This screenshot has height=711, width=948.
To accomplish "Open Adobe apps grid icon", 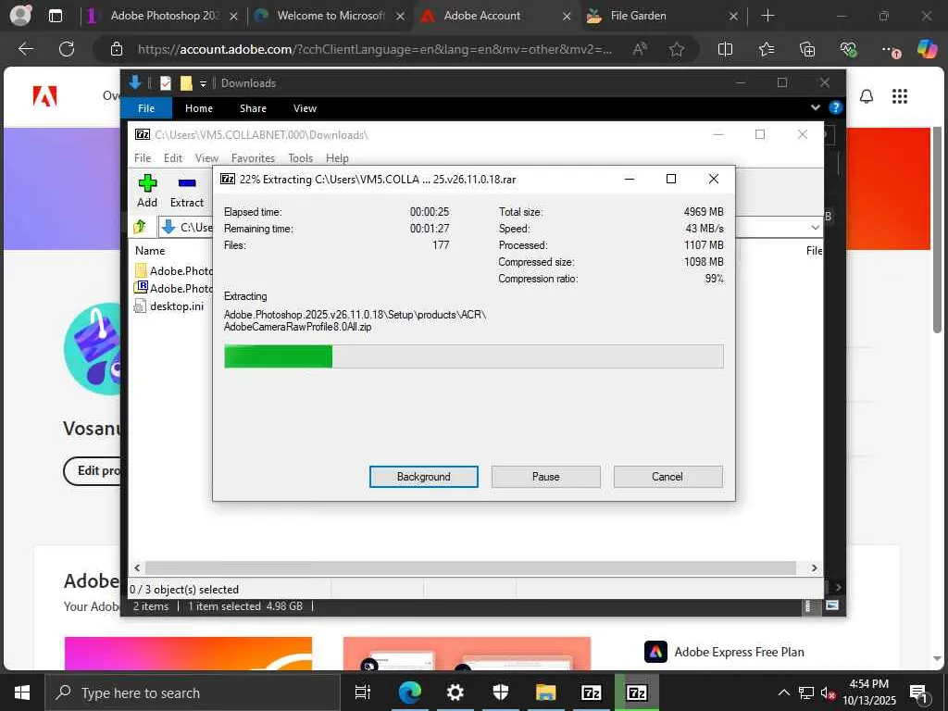I will [x=900, y=96].
